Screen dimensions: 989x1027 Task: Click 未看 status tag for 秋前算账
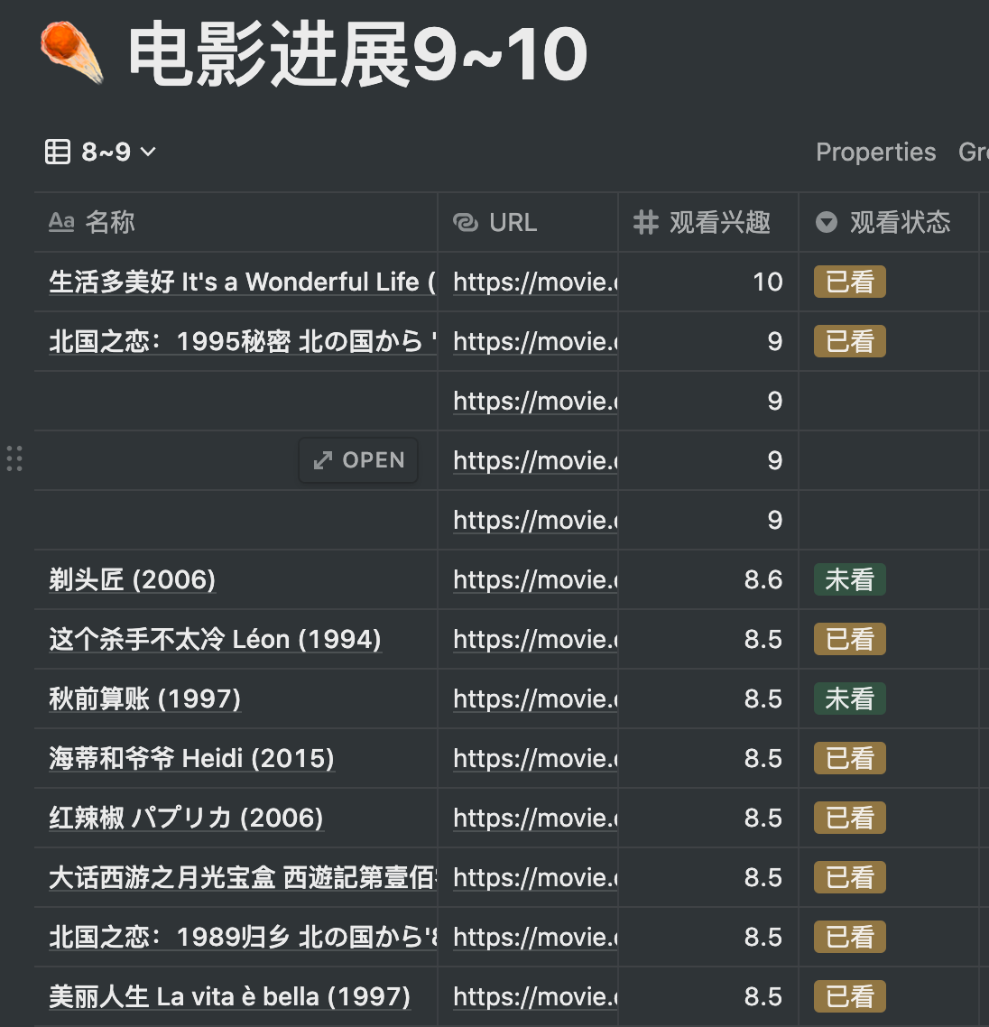(849, 699)
